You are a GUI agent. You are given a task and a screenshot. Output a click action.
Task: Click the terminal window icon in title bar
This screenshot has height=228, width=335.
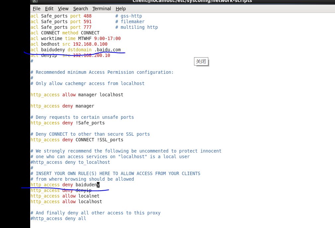point(35,1)
